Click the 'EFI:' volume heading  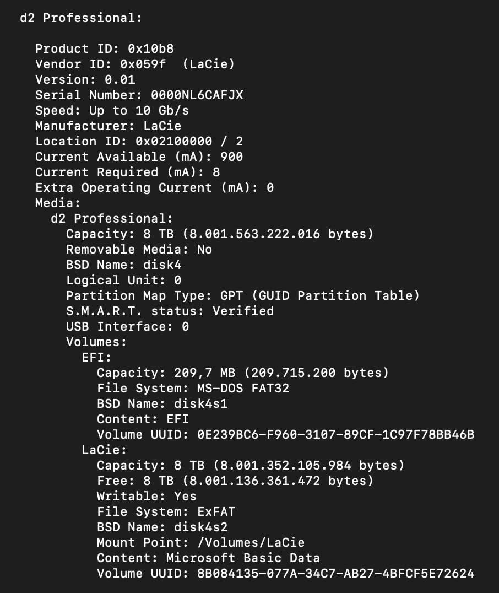pos(96,357)
